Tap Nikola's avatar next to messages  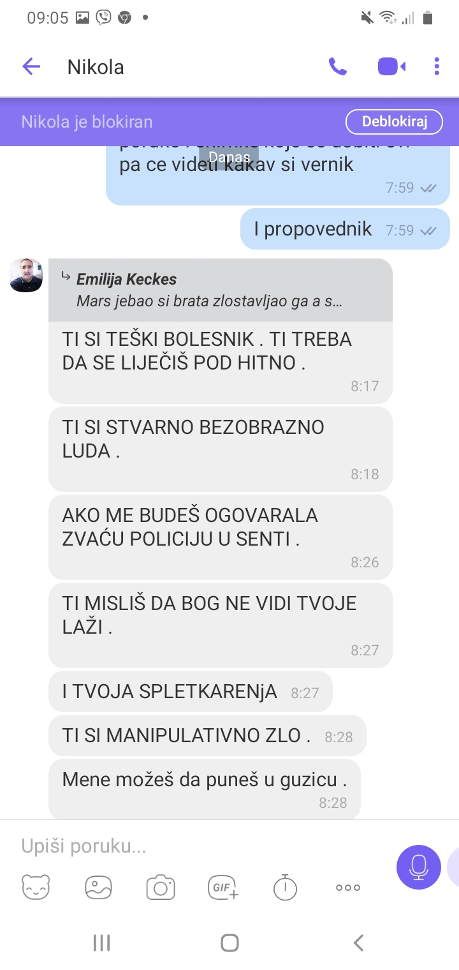[x=26, y=275]
